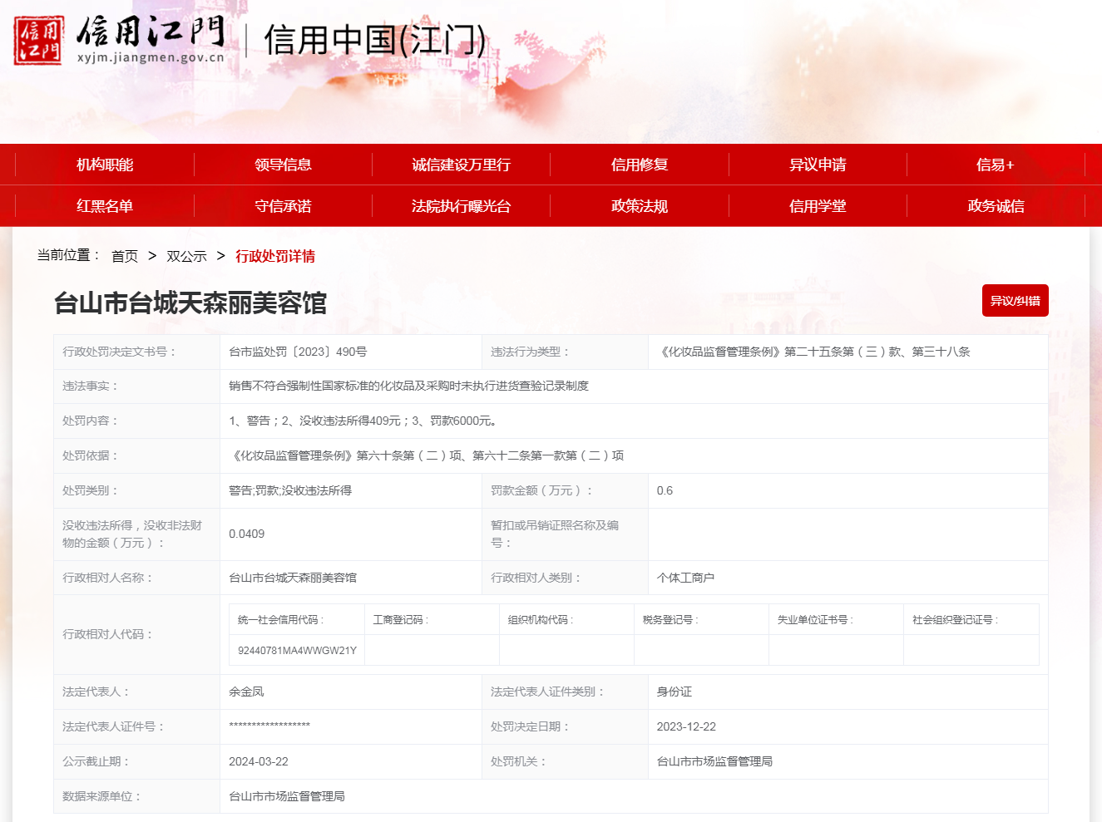Click the 双公示 breadcrumb link

point(186,256)
